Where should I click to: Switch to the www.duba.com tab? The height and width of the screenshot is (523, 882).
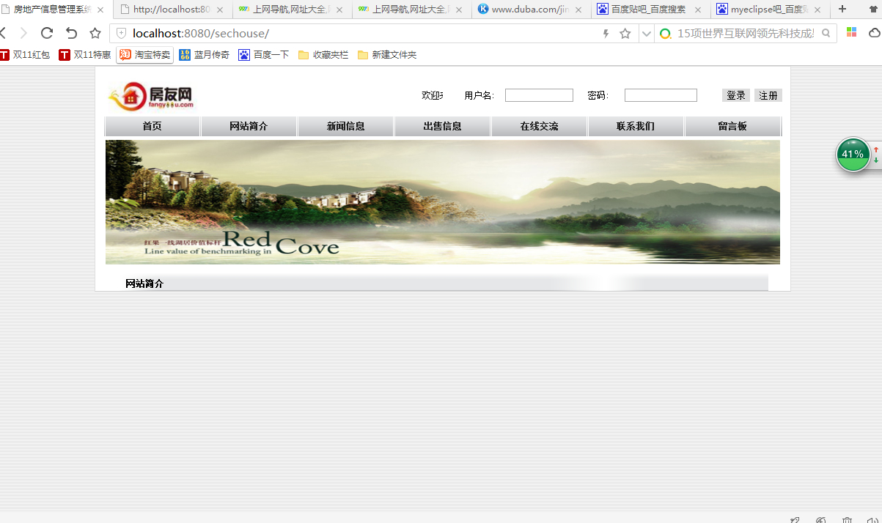click(530, 10)
